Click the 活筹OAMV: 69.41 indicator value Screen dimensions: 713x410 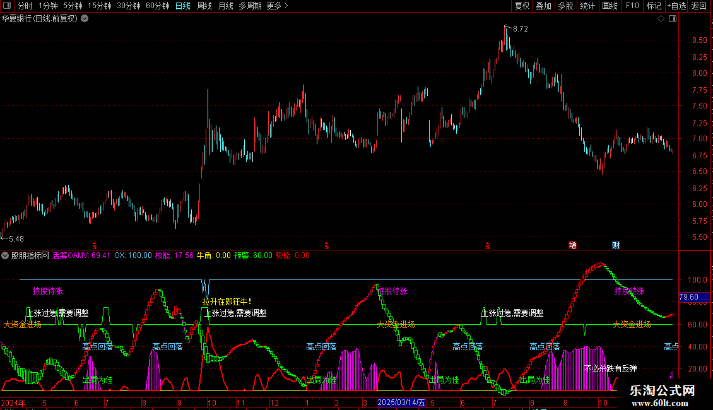pyautogui.click(x=81, y=255)
